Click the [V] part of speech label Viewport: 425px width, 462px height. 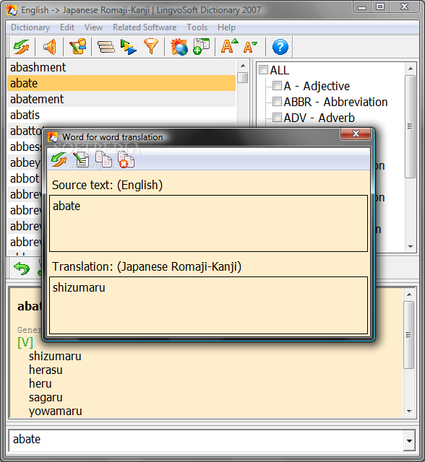coord(25,342)
